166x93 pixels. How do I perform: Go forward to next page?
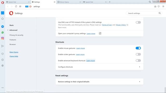[x=12, y=6]
